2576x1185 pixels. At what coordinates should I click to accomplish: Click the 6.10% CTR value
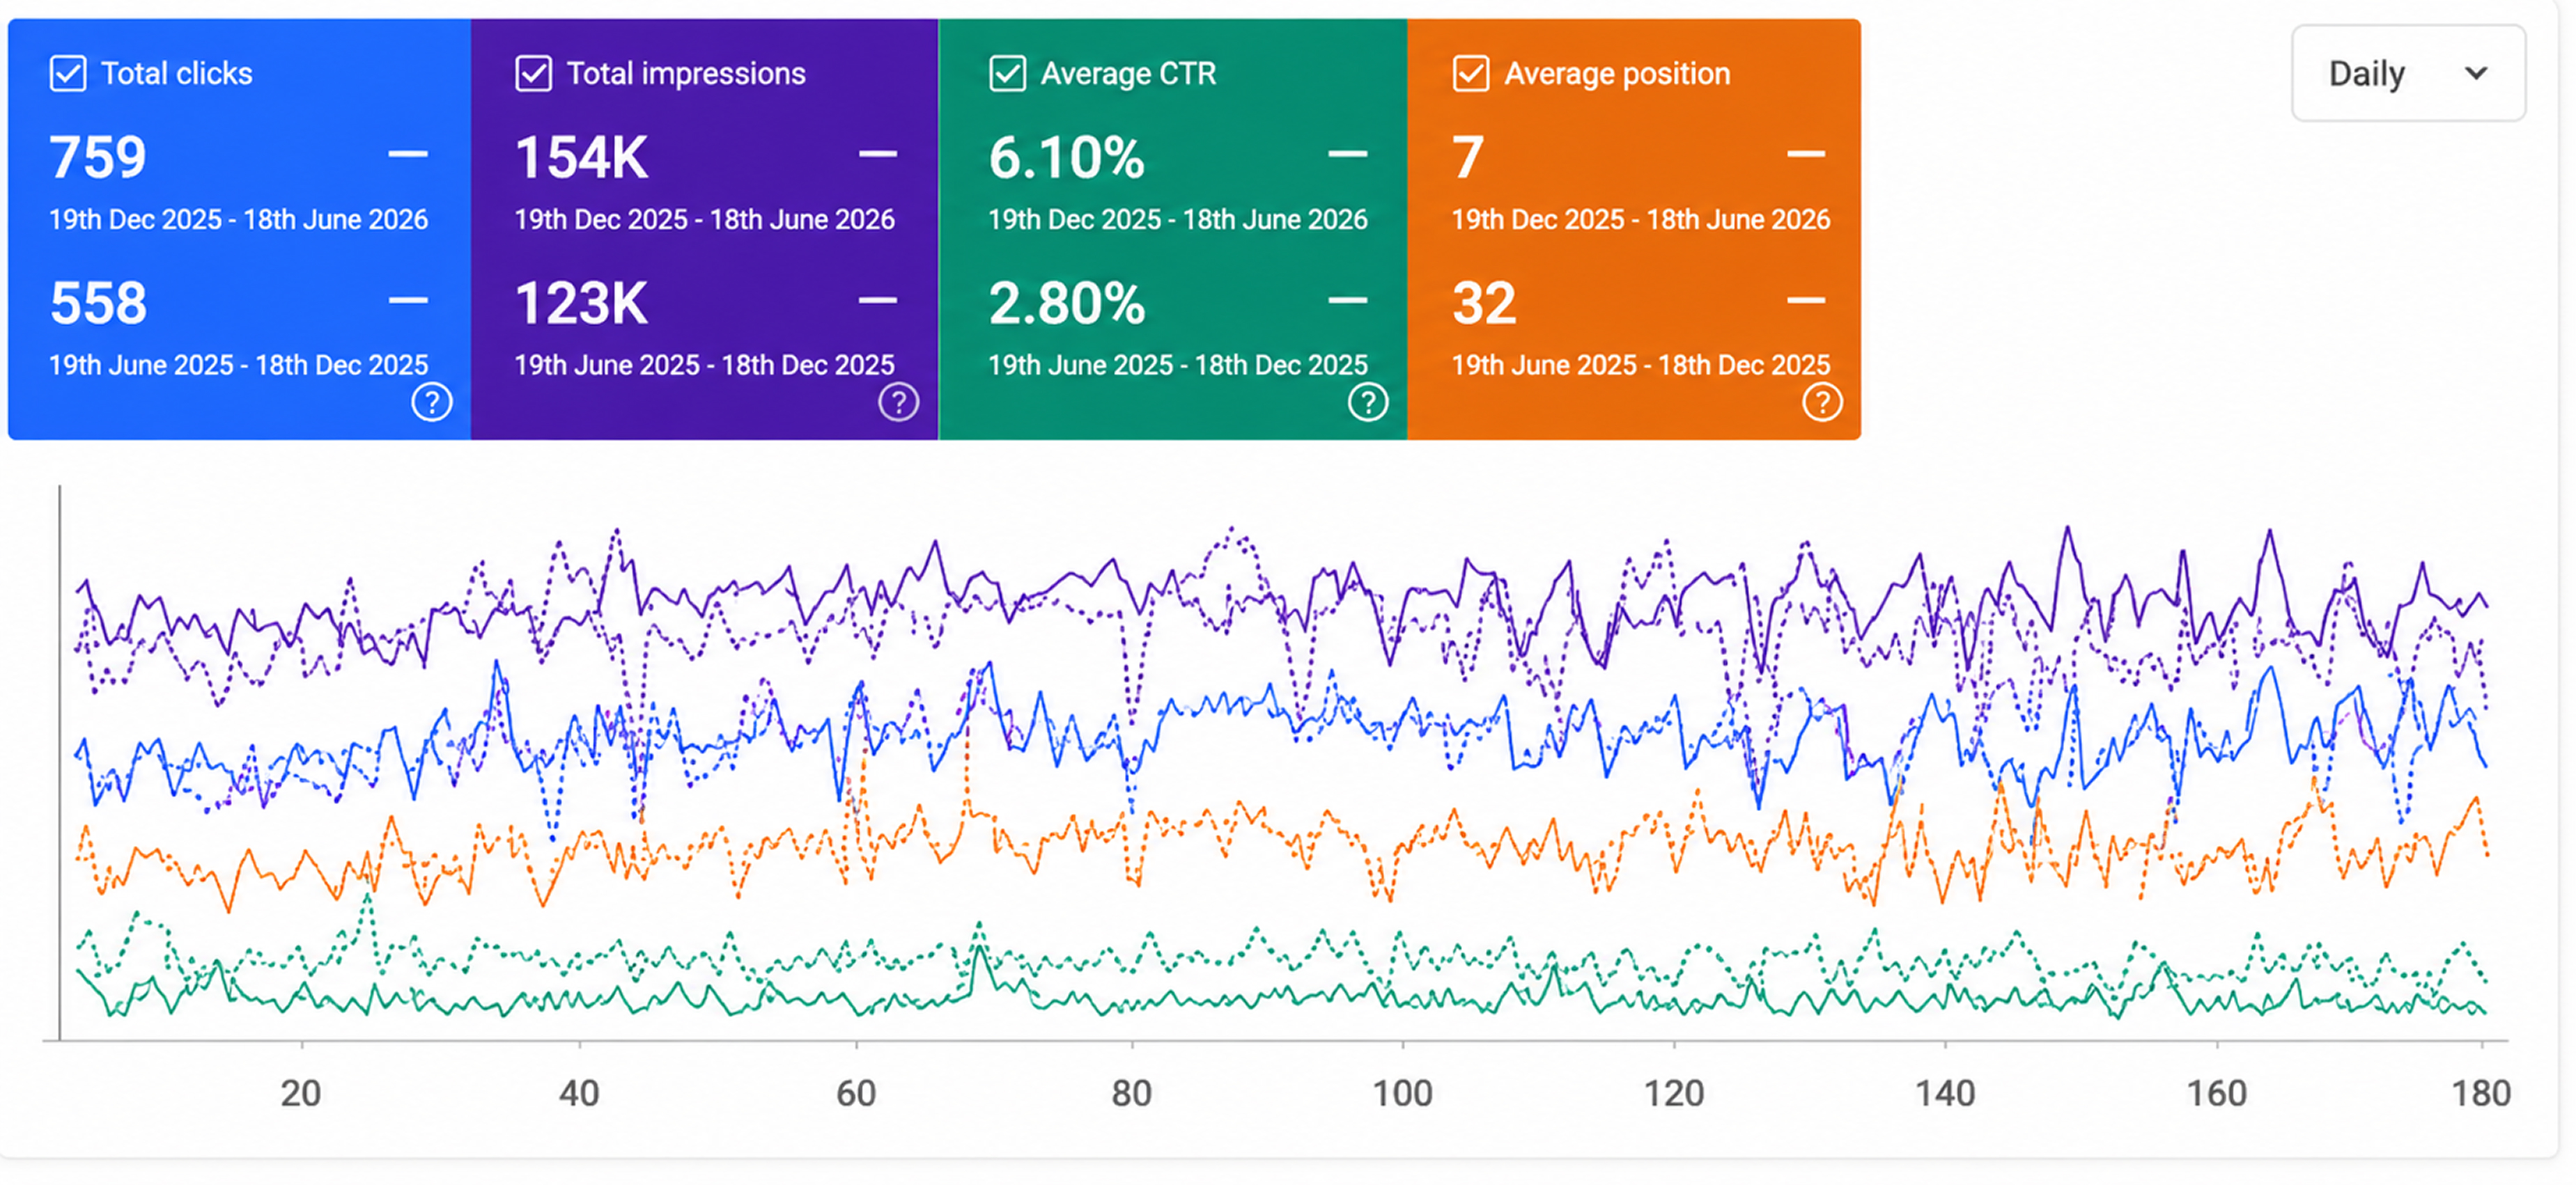click(1066, 157)
